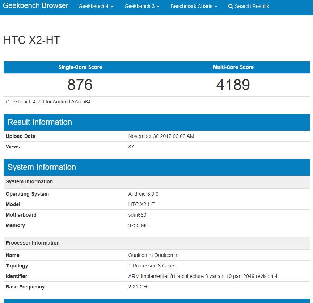The image size is (313, 303).
Task: Expand the Geekbench 3 dropdown menu
Action: click(142, 7)
